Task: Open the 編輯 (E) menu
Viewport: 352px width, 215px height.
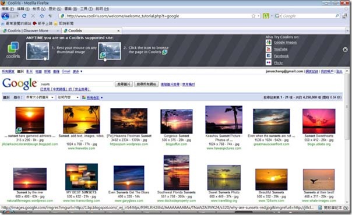Action: (23, 9)
